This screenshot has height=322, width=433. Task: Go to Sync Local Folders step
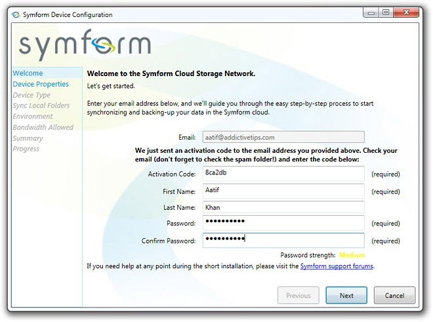(41, 106)
